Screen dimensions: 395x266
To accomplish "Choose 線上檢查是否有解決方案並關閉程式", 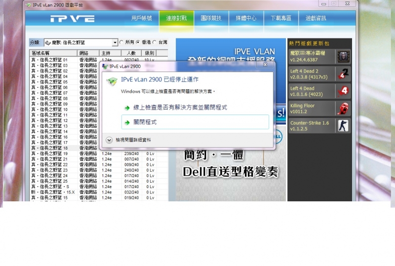I will [195, 108].
